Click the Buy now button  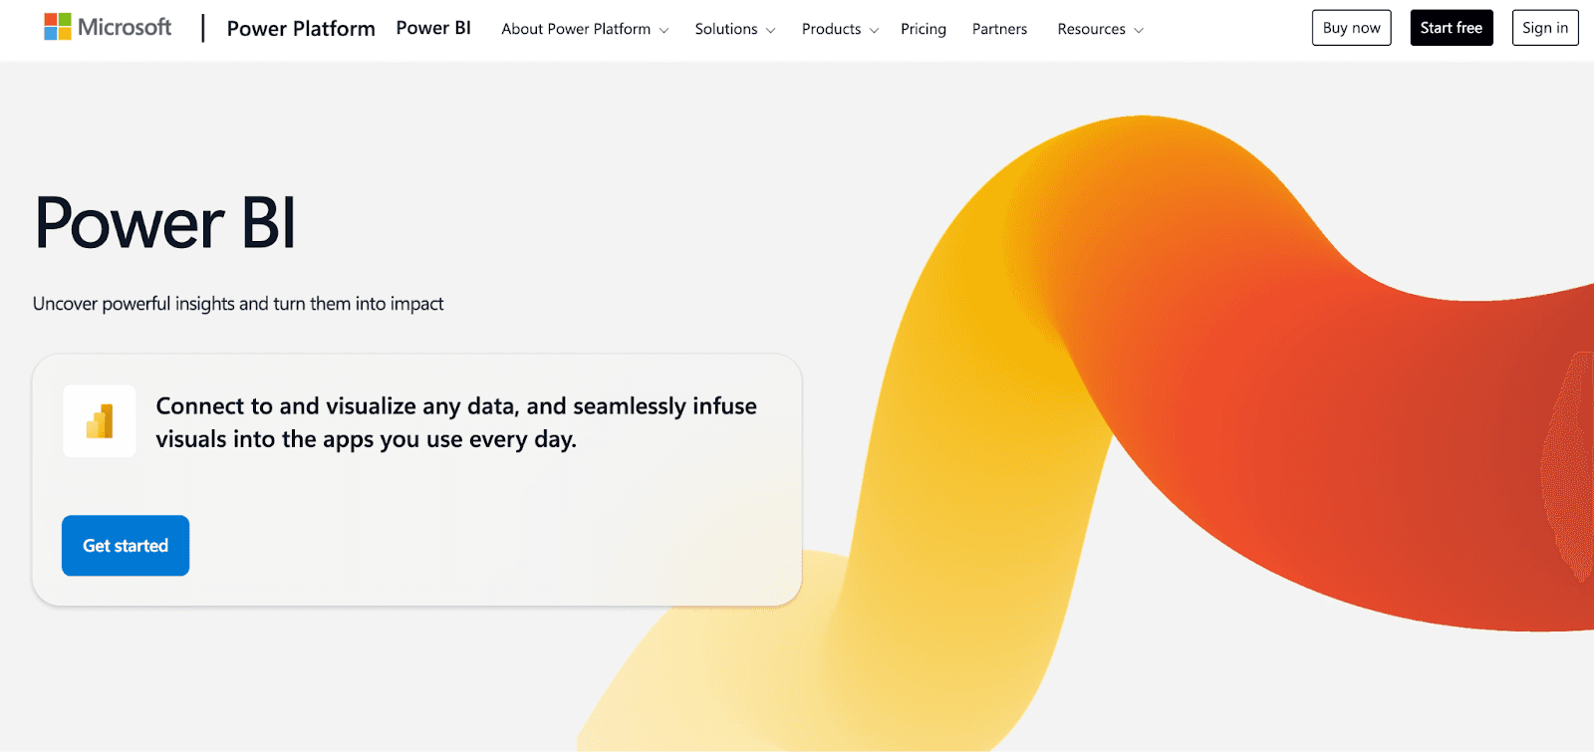(x=1352, y=28)
